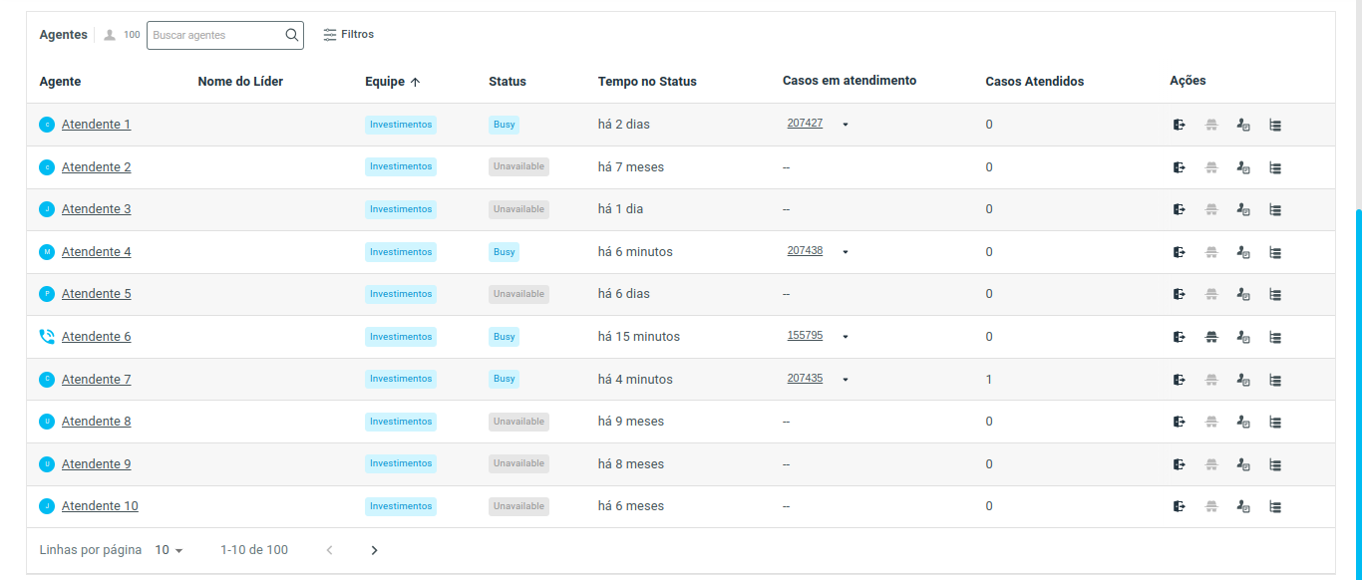
Task: Click the queue list icon for Atendente 2
Action: coord(1275,168)
